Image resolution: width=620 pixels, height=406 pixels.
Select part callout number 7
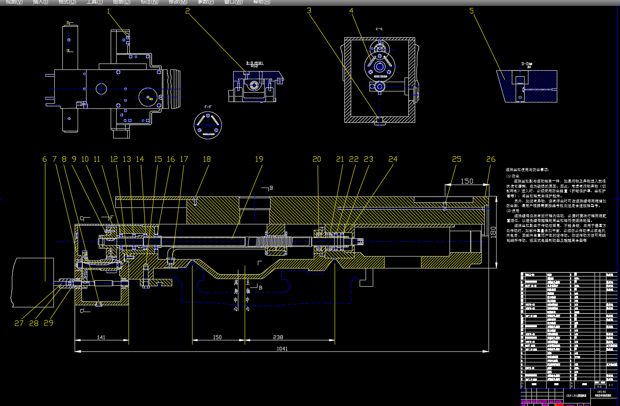click(54, 159)
